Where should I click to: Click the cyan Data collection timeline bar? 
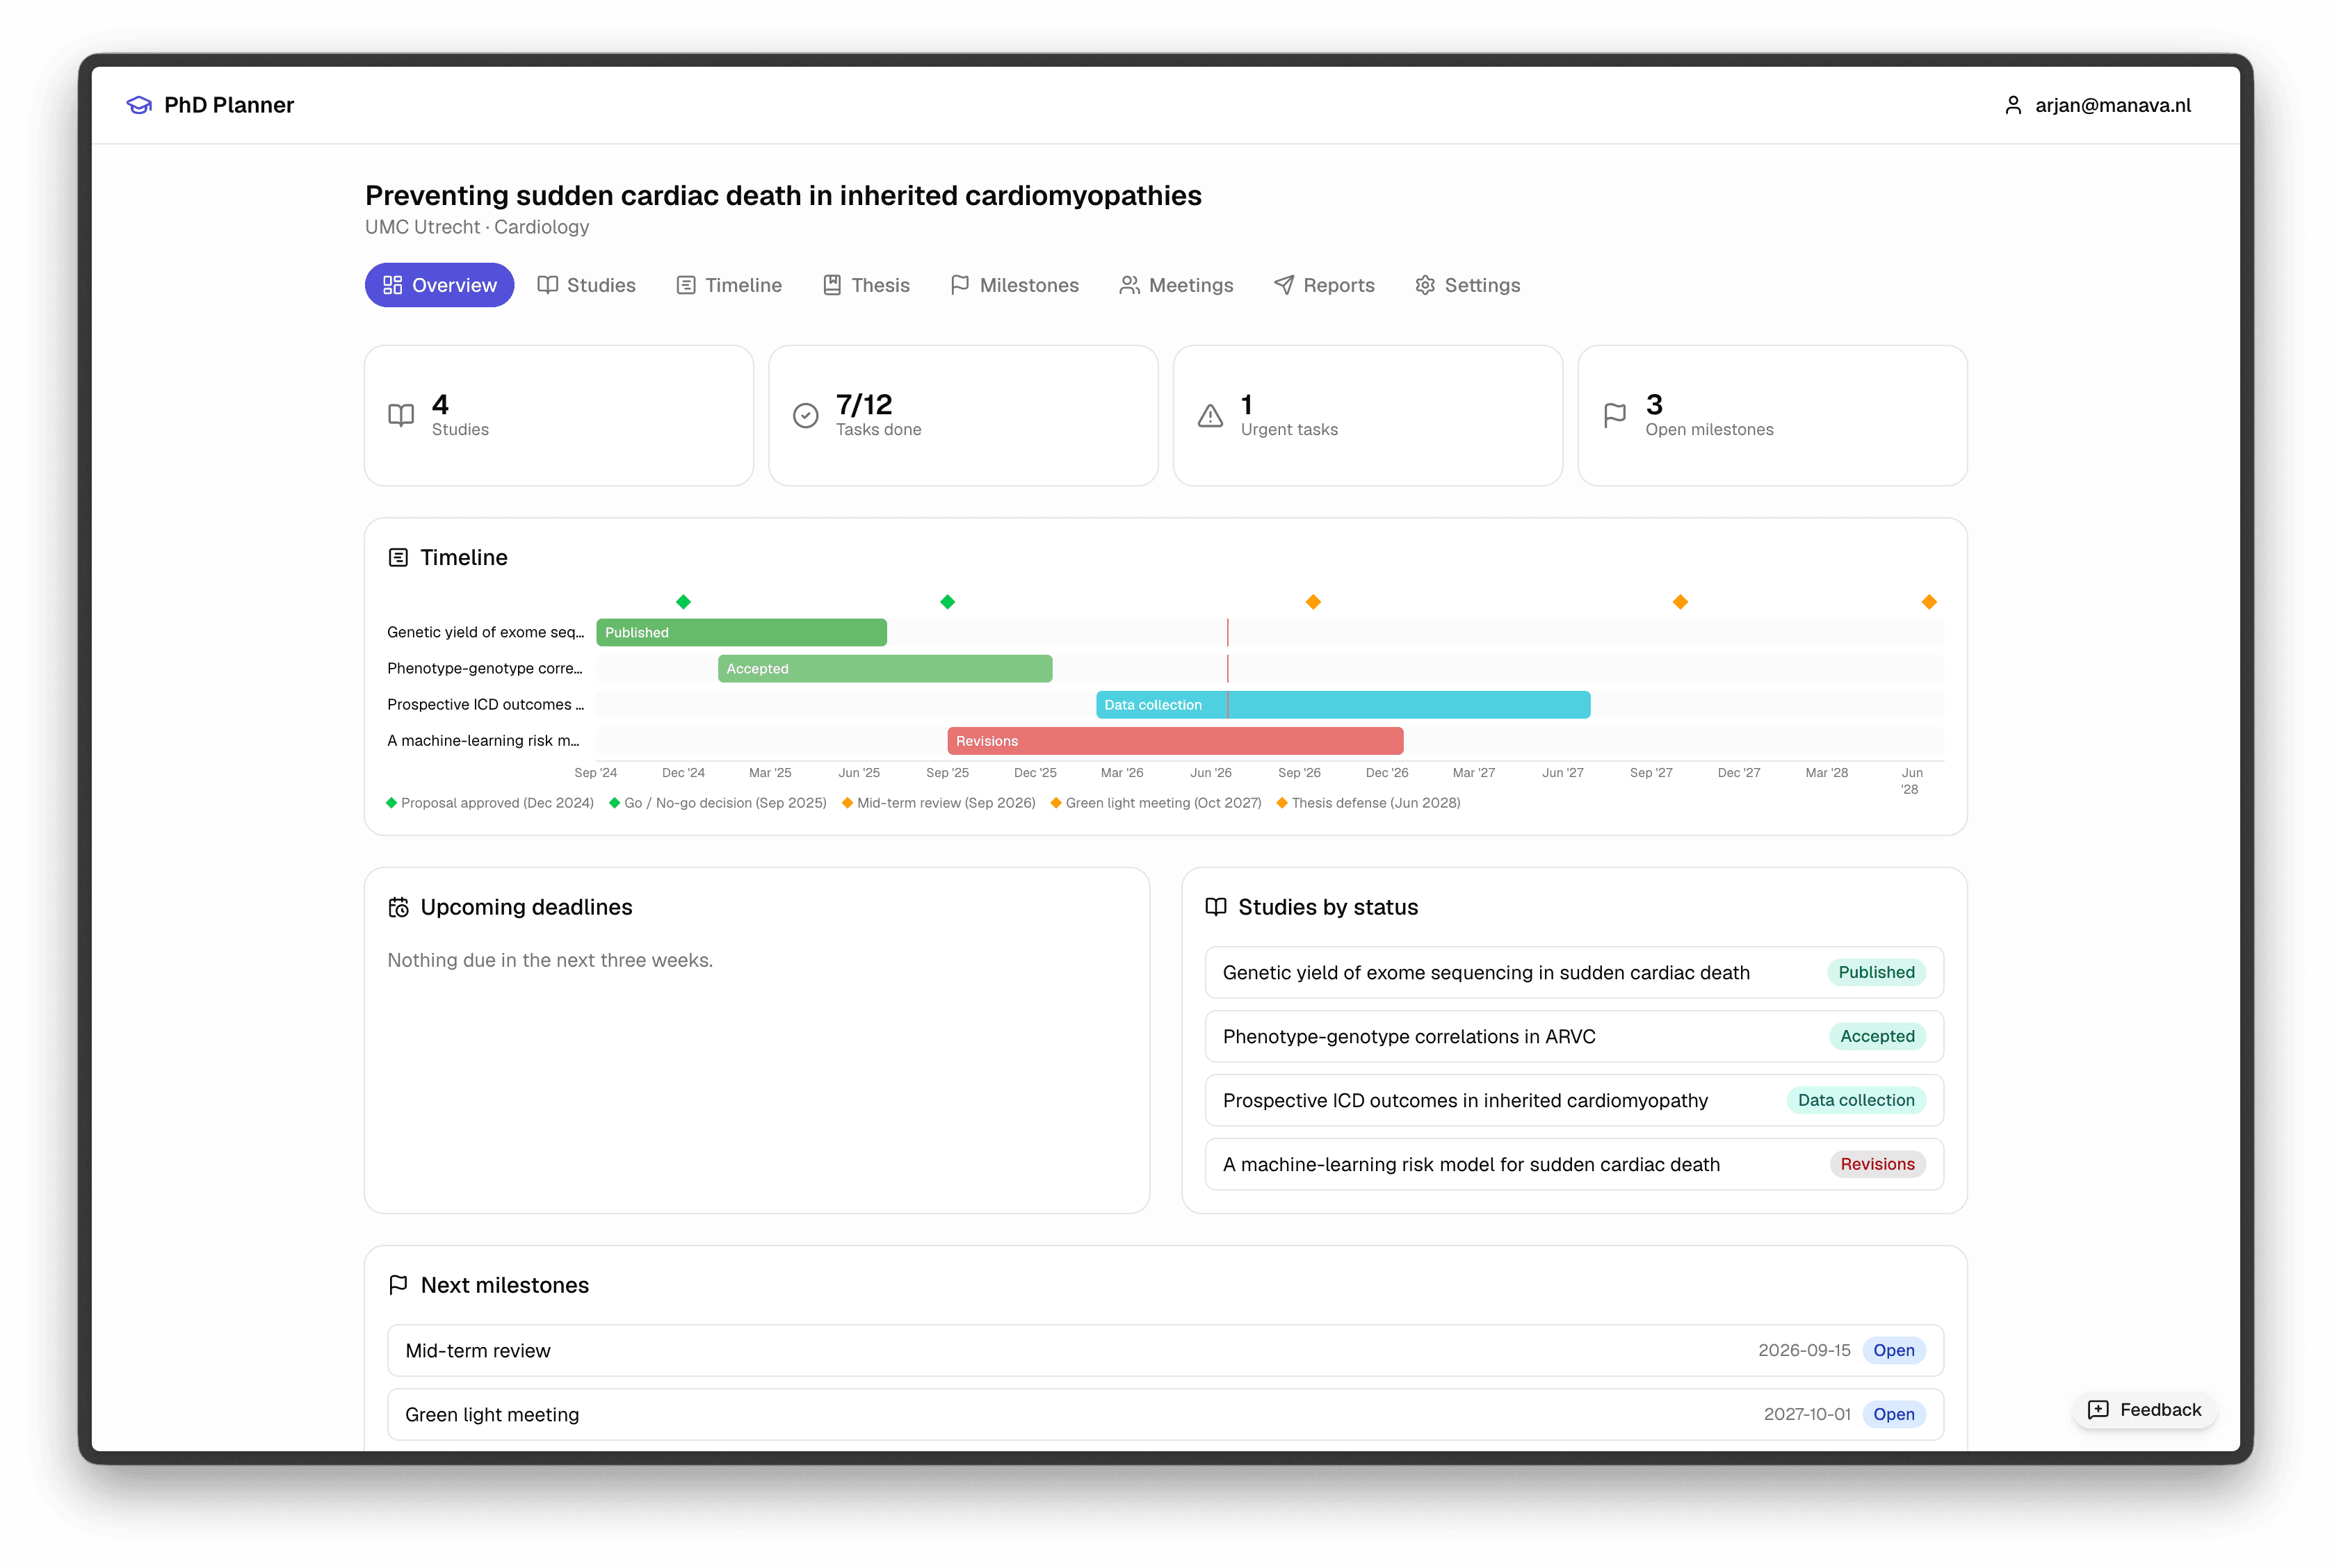pyautogui.click(x=1343, y=705)
